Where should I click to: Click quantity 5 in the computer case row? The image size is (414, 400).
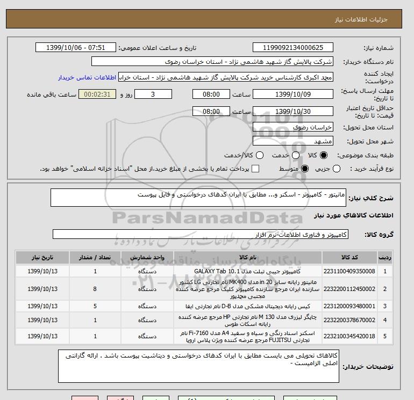click(x=95, y=306)
